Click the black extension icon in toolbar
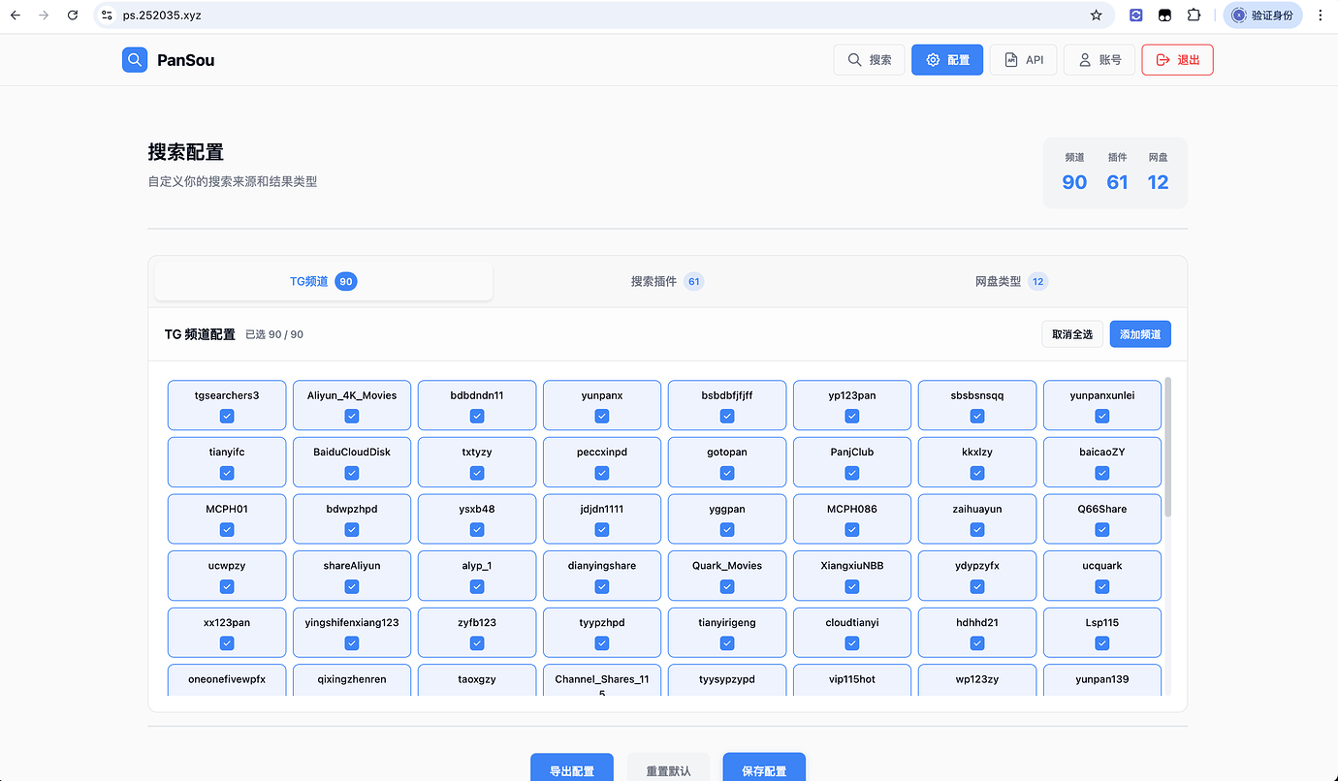This screenshot has width=1338, height=781. pos(1165,16)
